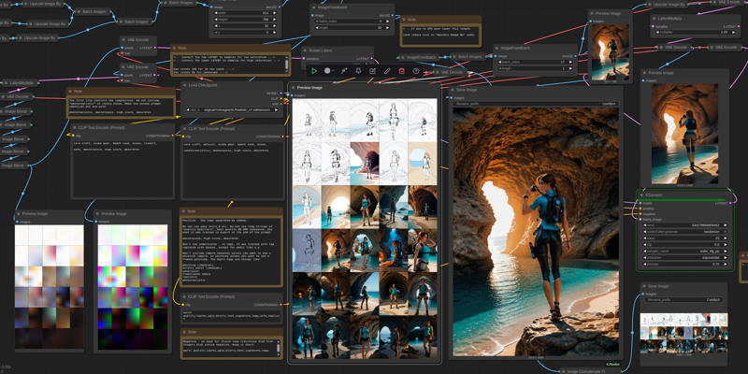Collapse the large Save Image node via its title dot
The image size is (748, 374).
453,90
